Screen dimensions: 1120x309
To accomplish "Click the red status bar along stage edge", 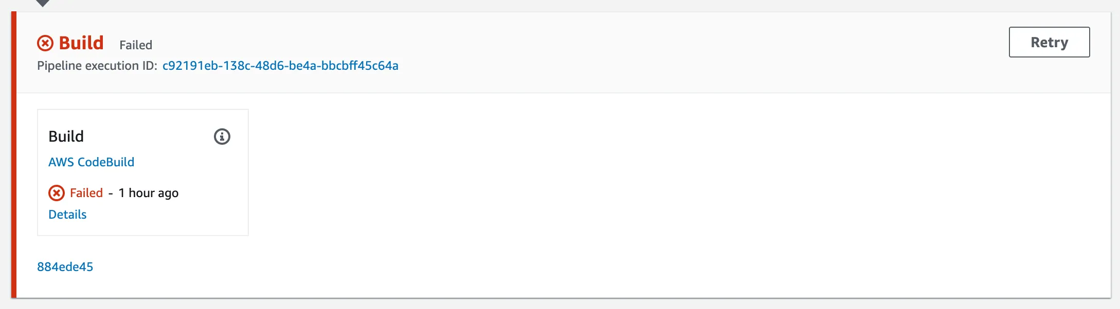I will [14, 154].
